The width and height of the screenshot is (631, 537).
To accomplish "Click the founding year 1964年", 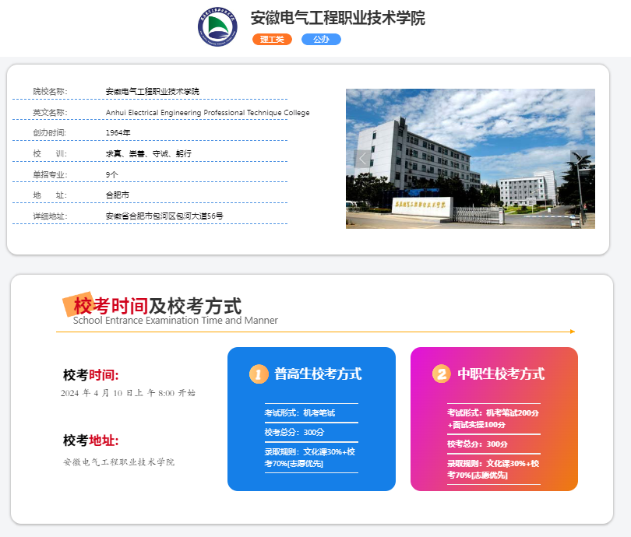I will 118,132.
